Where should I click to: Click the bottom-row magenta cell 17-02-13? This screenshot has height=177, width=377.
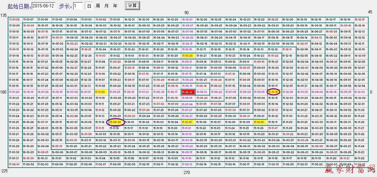[x=187, y=164]
